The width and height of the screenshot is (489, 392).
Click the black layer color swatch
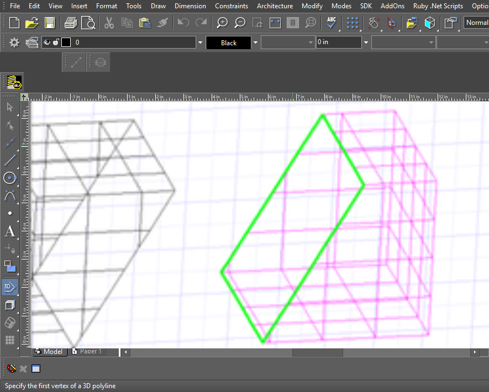(x=66, y=43)
